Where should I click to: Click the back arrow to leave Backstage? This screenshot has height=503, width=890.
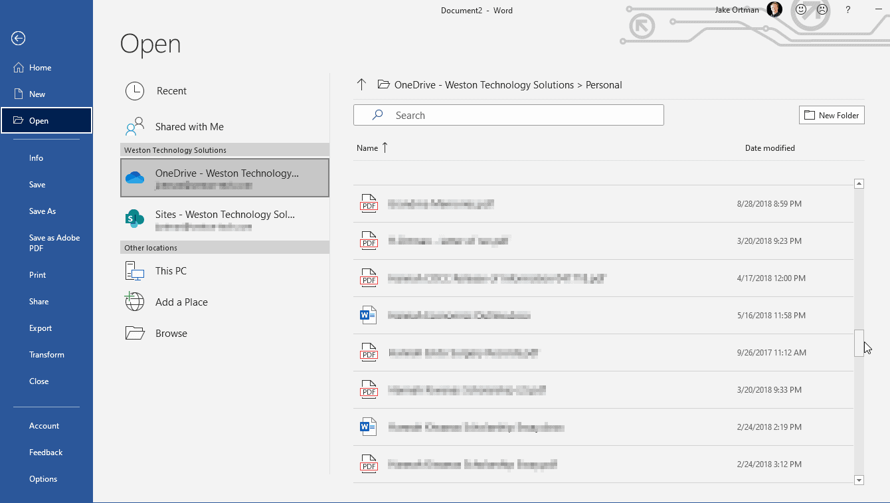(x=19, y=39)
